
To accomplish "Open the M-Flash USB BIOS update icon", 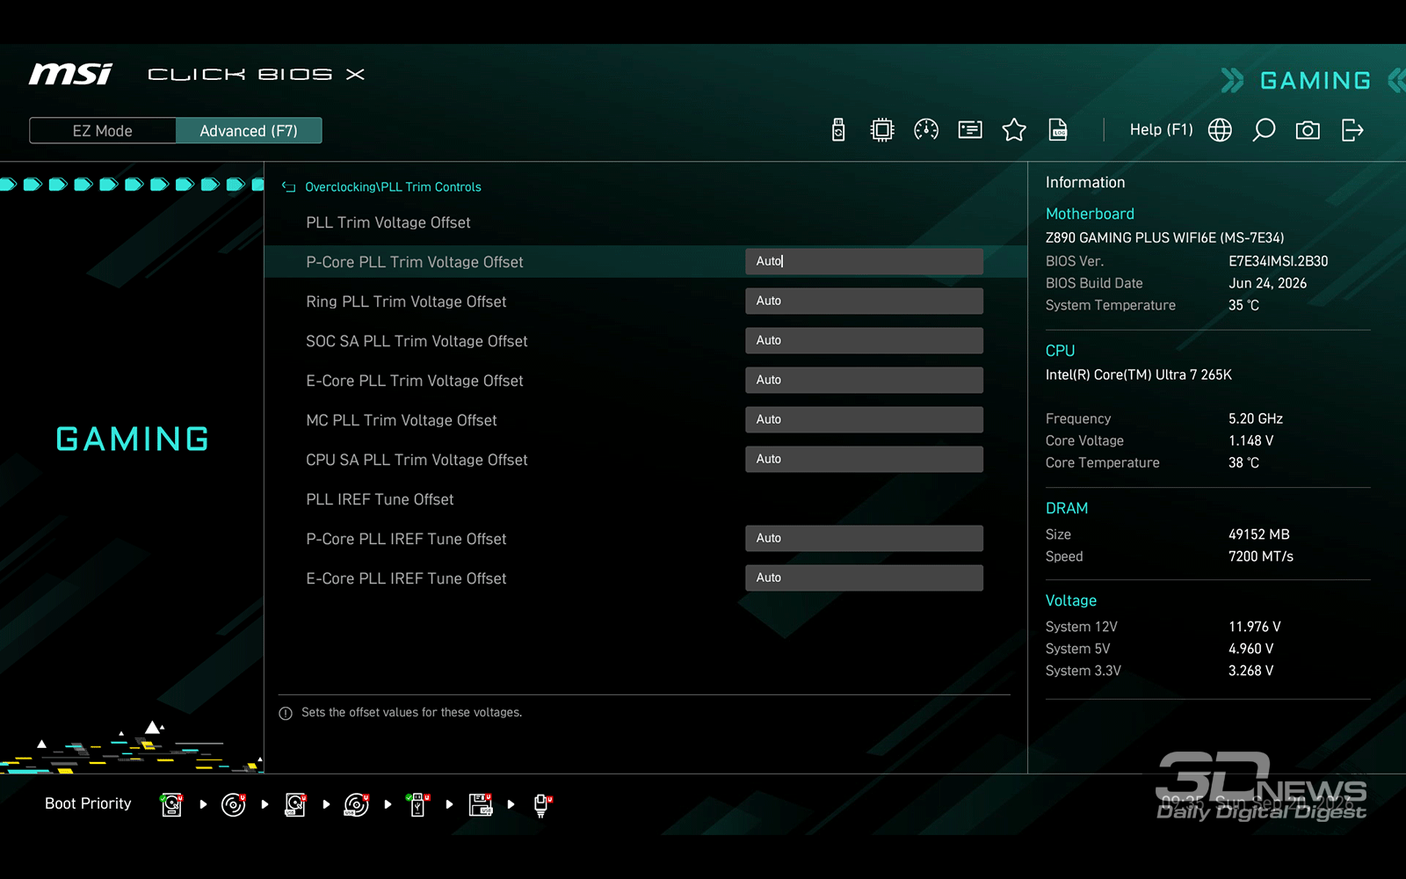I will (838, 130).
